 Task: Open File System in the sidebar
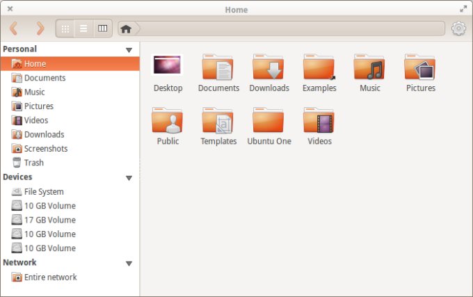[70, 192]
